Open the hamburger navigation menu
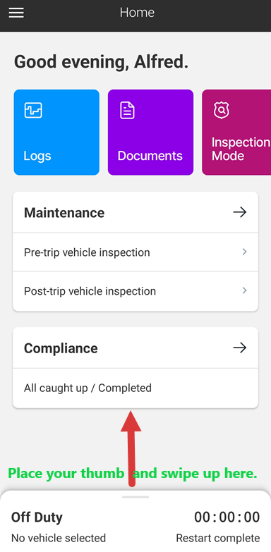Screen dimensions: 271x552 pyautogui.click(x=16, y=13)
